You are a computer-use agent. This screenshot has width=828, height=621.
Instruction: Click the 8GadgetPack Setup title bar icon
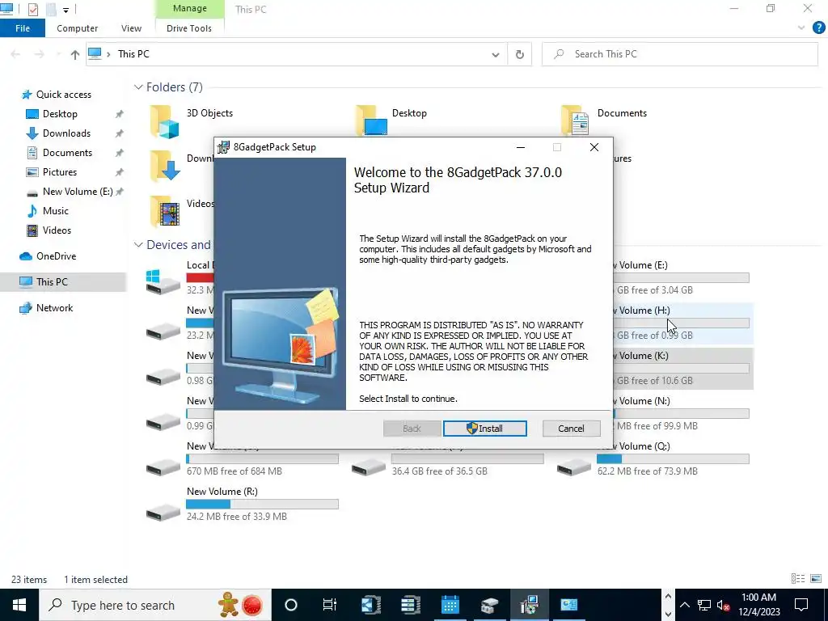(x=224, y=147)
